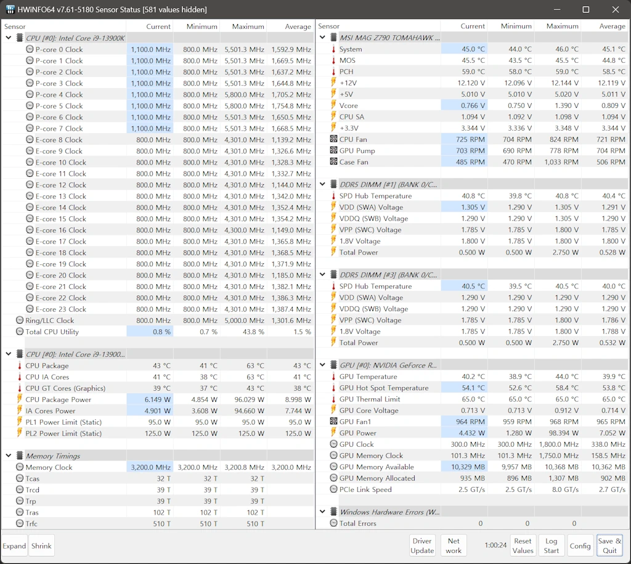631x564 pixels.
Task: Click the Ring/LLC Clock icon
Action: click(x=20, y=321)
